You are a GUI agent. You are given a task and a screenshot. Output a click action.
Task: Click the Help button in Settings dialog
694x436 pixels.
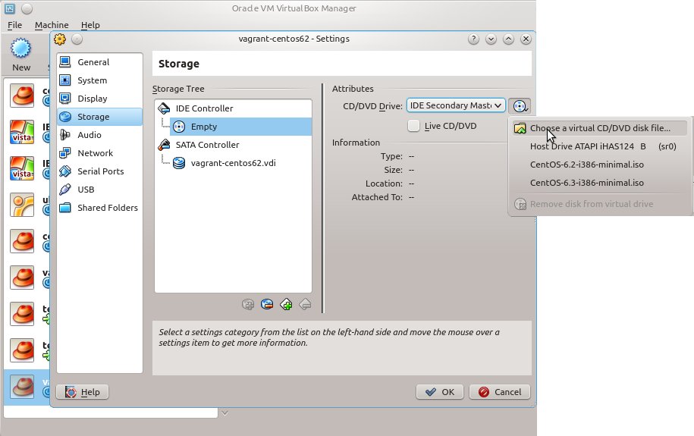[x=83, y=392]
